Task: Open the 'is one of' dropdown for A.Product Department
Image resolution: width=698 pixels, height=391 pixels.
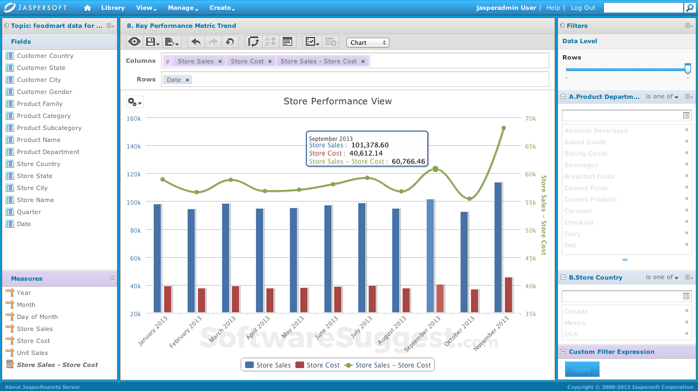Action: coord(662,96)
